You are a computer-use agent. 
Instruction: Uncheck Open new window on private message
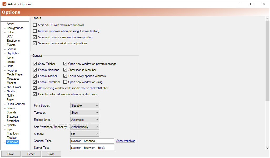point(65,64)
